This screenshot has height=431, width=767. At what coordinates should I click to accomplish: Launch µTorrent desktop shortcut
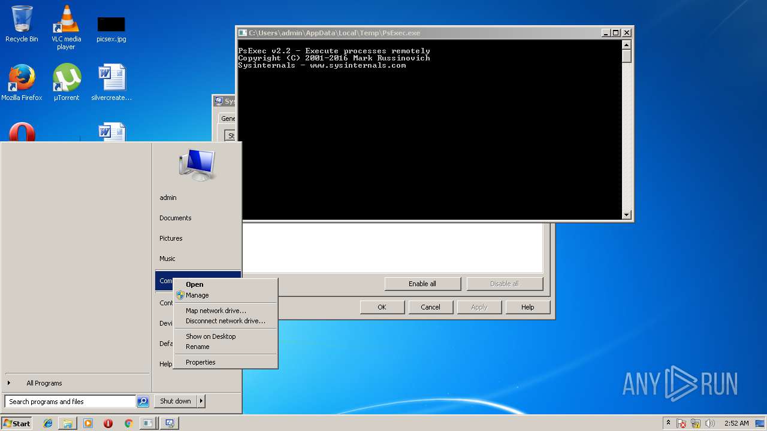pyautogui.click(x=67, y=83)
